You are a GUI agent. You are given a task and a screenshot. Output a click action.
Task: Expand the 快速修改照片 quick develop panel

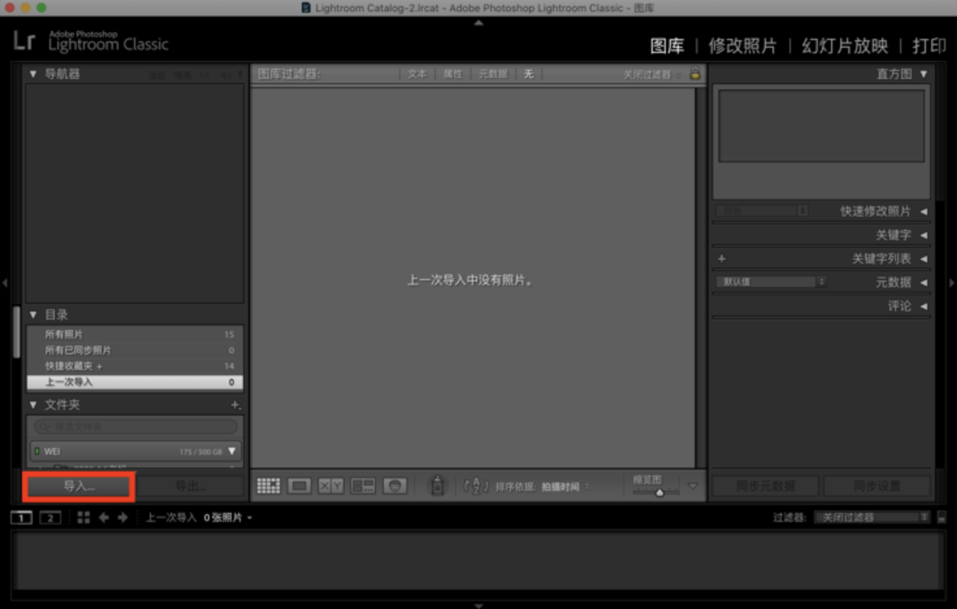pos(923,212)
